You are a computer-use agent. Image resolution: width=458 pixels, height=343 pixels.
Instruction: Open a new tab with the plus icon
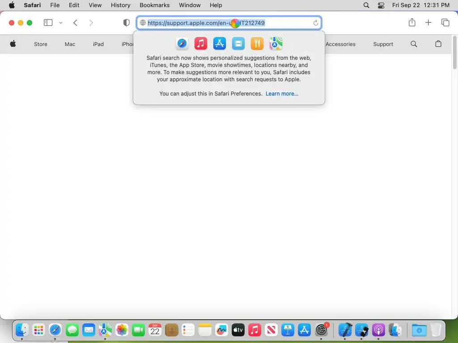428,22
